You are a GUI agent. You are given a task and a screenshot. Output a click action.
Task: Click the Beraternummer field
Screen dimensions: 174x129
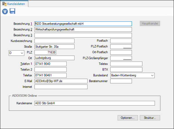tap(121, 81)
